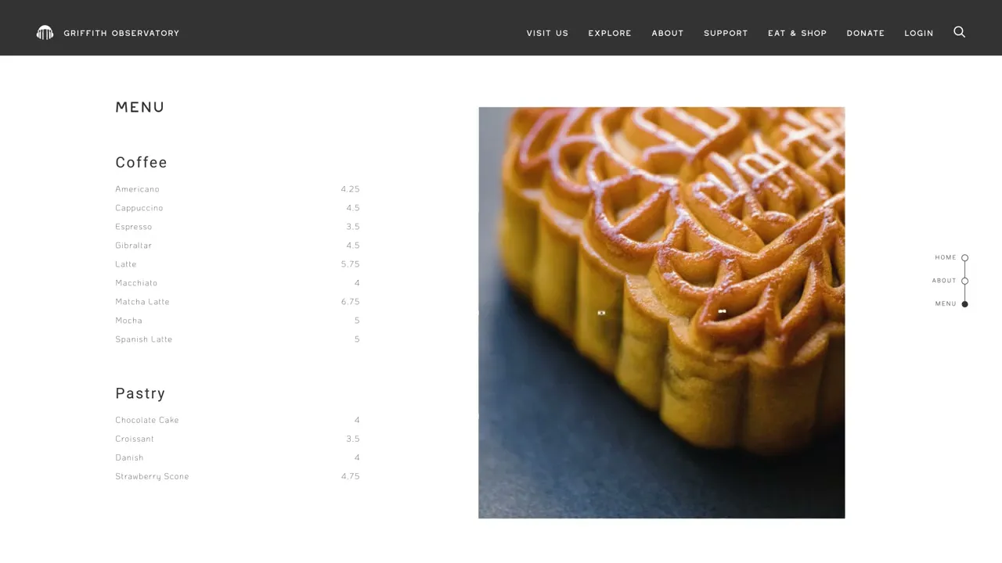Click the Coffee section heading
The width and height of the screenshot is (1002, 563).
pyautogui.click(x=141, y=162)
